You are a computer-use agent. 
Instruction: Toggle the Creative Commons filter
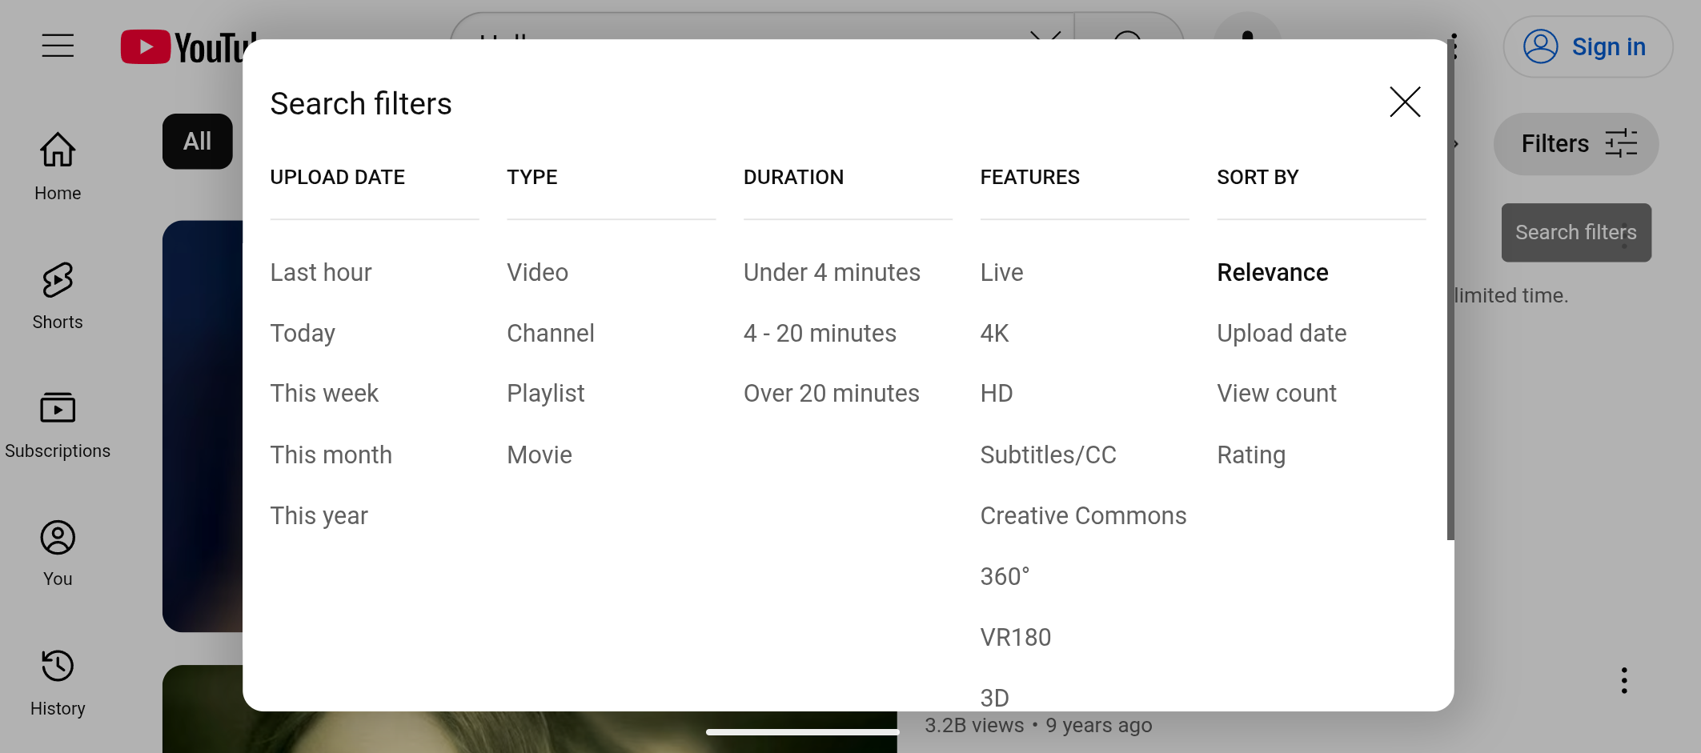(x=1083, y=516)
